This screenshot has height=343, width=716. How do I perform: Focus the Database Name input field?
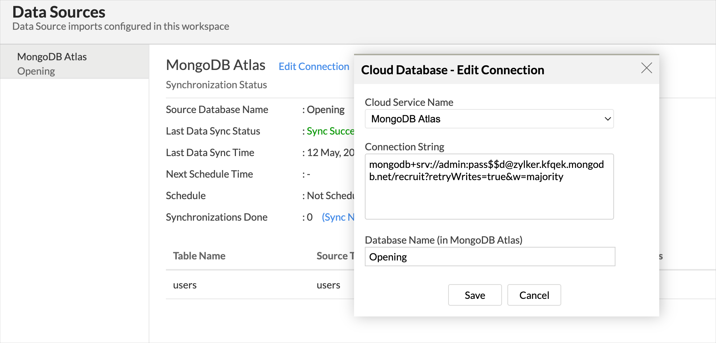pos(490,257)
